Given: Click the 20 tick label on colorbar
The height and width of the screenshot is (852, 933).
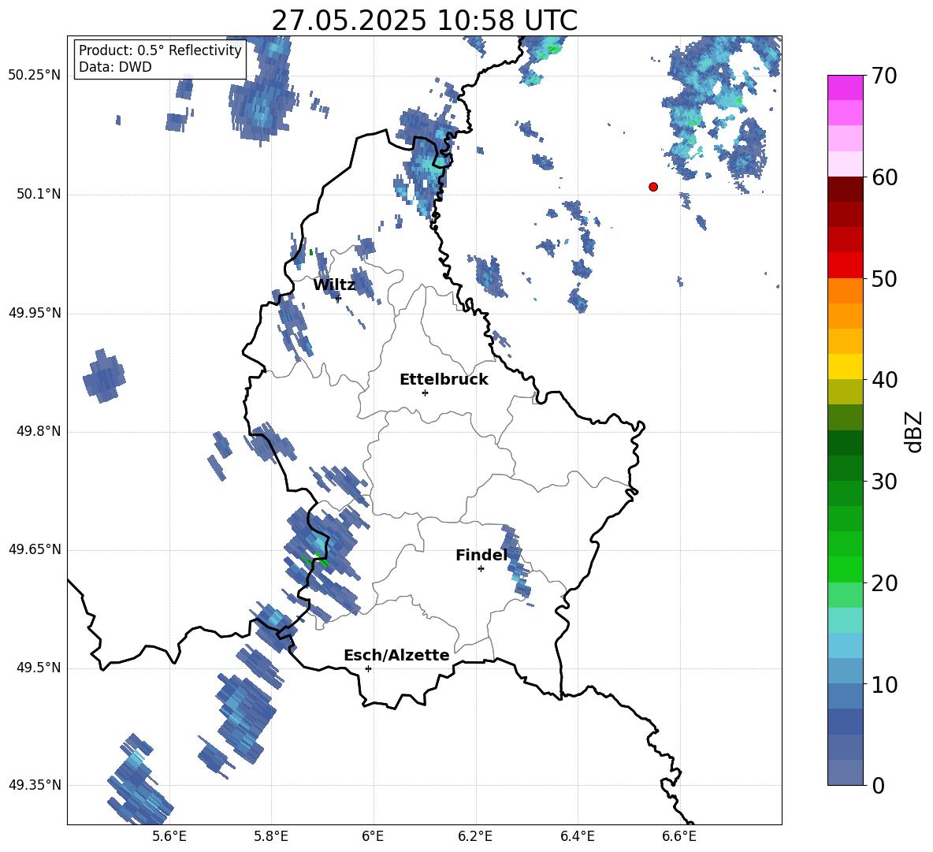Looking at the screenshot, I should (884, 582).
